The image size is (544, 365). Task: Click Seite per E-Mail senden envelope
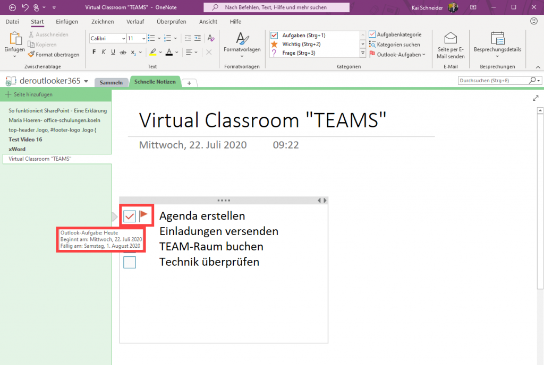(450, 38)
